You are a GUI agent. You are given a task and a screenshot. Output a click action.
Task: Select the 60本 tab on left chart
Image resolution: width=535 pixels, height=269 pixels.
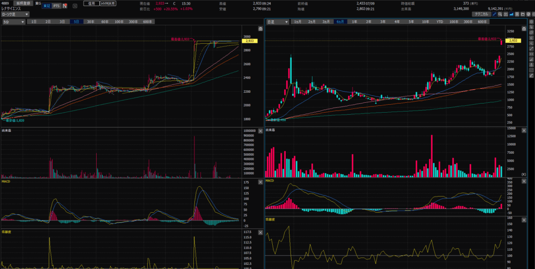point(104,22)
